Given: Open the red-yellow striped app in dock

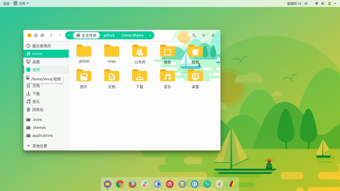Looking at the screenshot, I should coord(232,184).
